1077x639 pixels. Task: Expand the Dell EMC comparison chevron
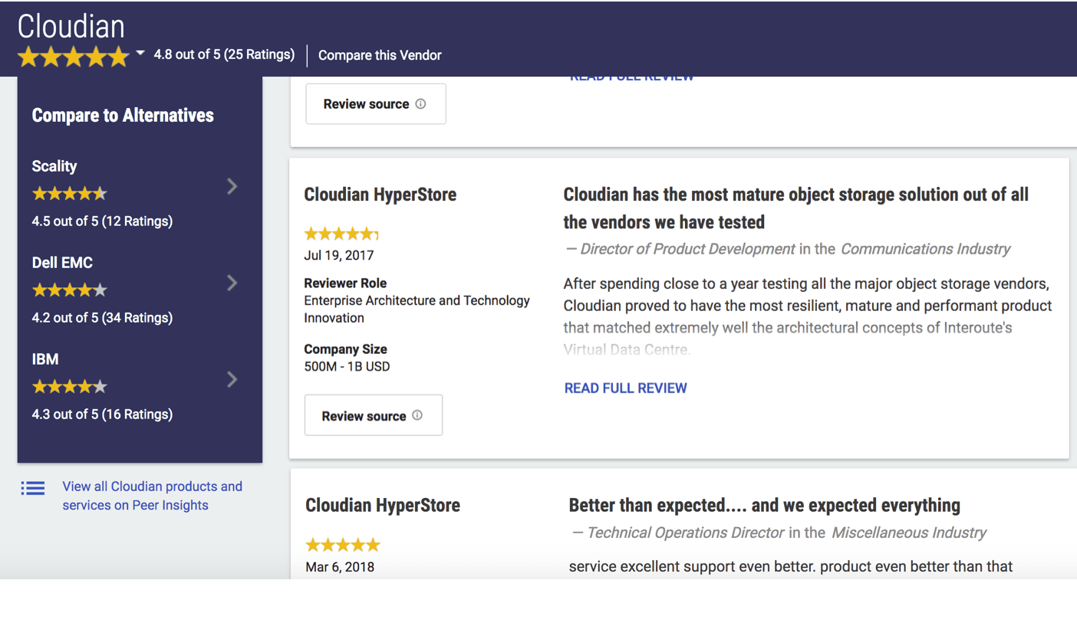tap(232, 283)
